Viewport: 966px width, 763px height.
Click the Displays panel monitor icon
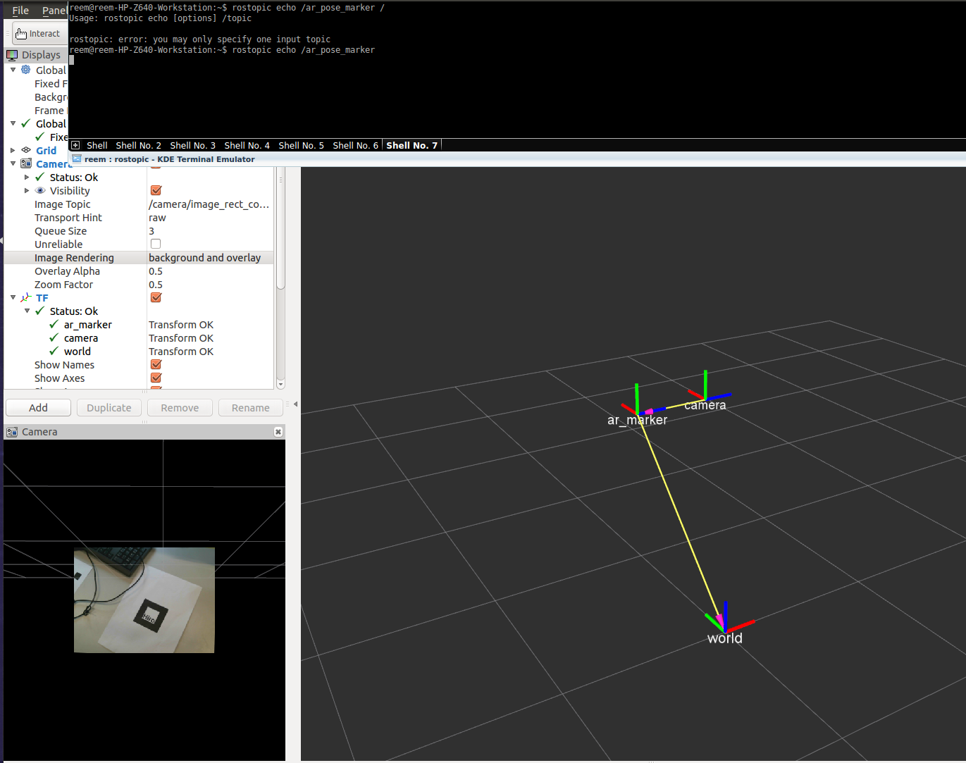click(12, 55)
